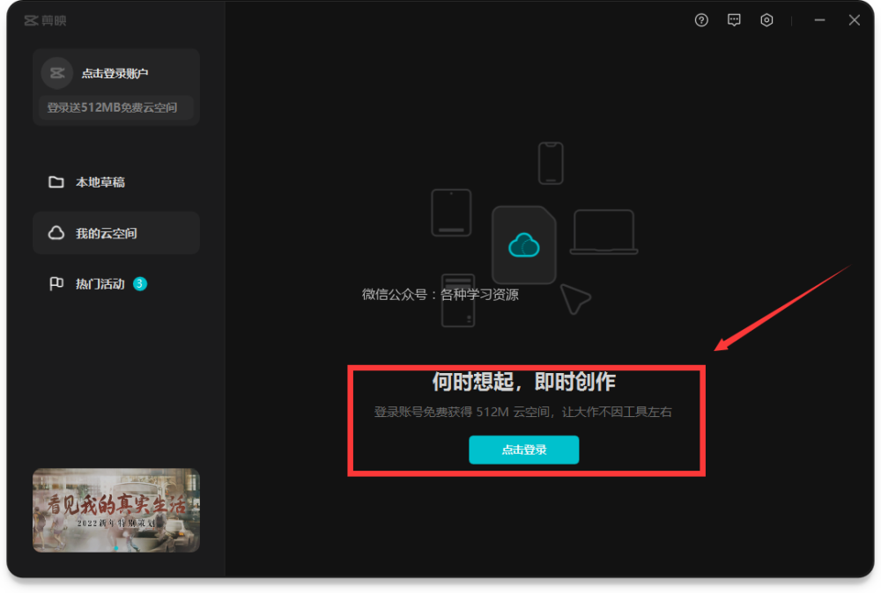Minimize the 剪映 window
The height and width of the screenshot is (593, 881).
[819, 20]
